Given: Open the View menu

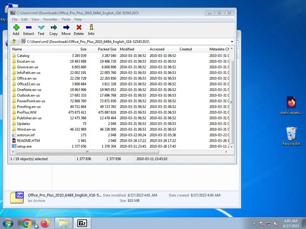Looking at the screenshot, I should [x=35, y=19].
